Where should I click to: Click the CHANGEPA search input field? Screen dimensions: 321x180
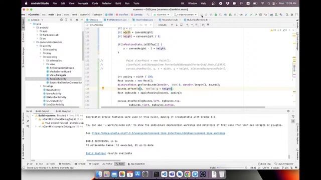(108, 25)
